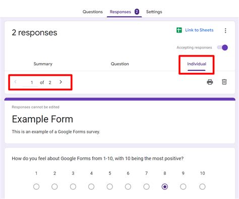Image resolution: width=239 pixels, height=199 pixels.
Task: Open the Settings tab
Action: pos(154,12)
